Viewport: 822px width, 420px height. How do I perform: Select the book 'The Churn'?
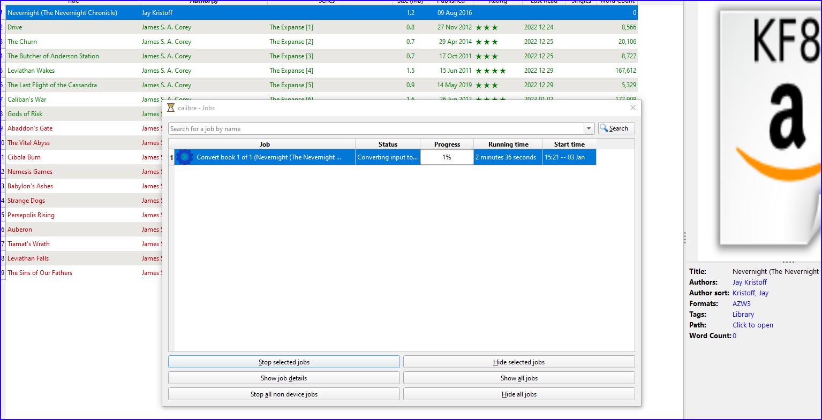[22, 42]
